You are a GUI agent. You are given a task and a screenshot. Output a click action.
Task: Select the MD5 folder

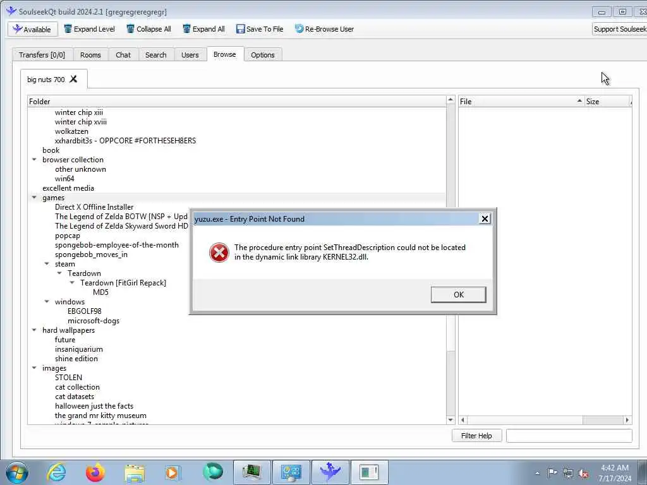coord(100,292)
